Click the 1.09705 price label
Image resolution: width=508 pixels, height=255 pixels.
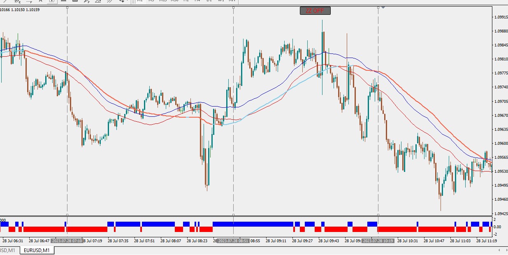coord(500,101)
